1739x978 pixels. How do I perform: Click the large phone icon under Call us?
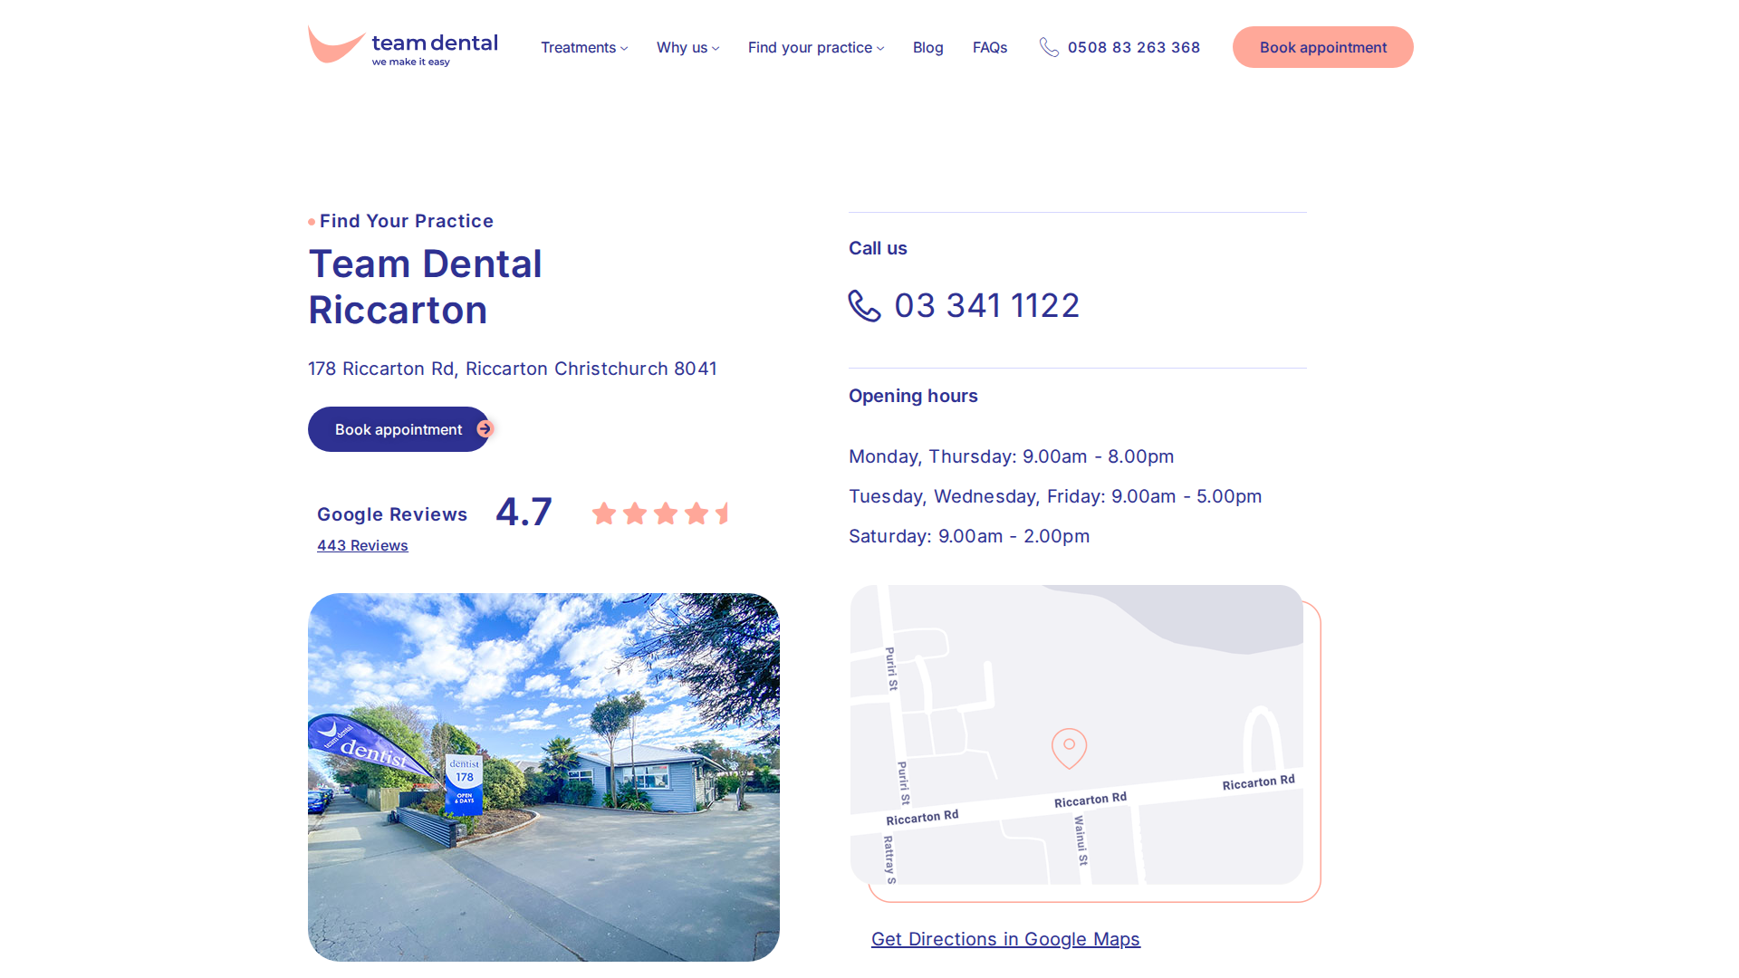click(x=864, y=306)
